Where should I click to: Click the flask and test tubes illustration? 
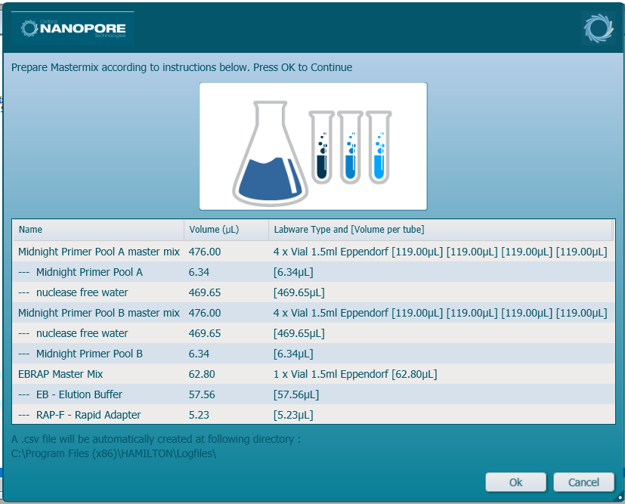pyautogui.click(x=314, y=147)
